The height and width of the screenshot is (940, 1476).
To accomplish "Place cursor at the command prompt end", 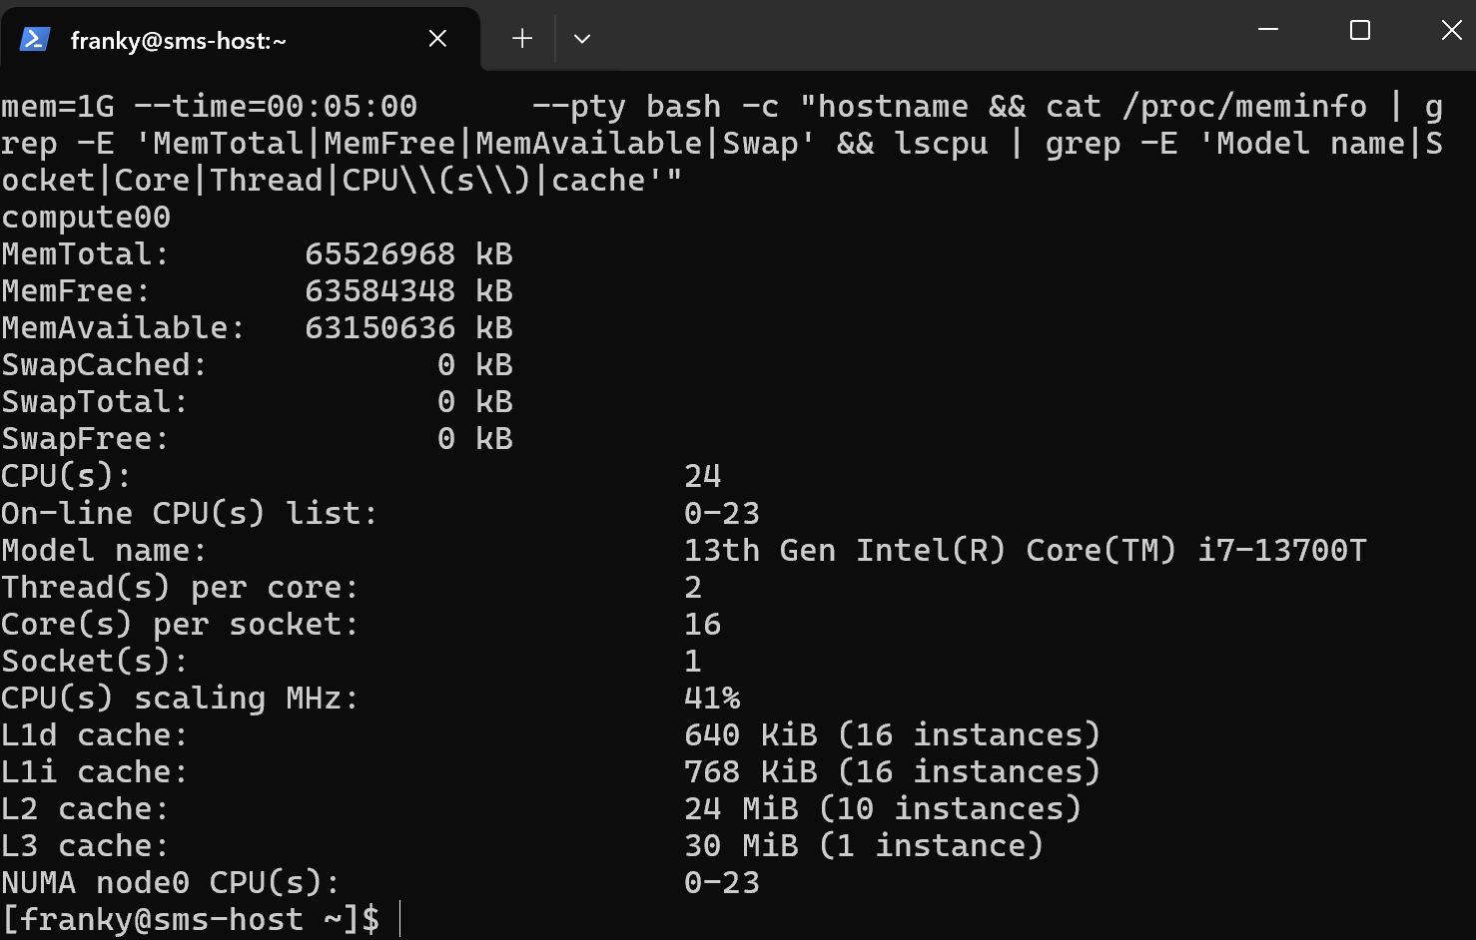I will 399,919.
